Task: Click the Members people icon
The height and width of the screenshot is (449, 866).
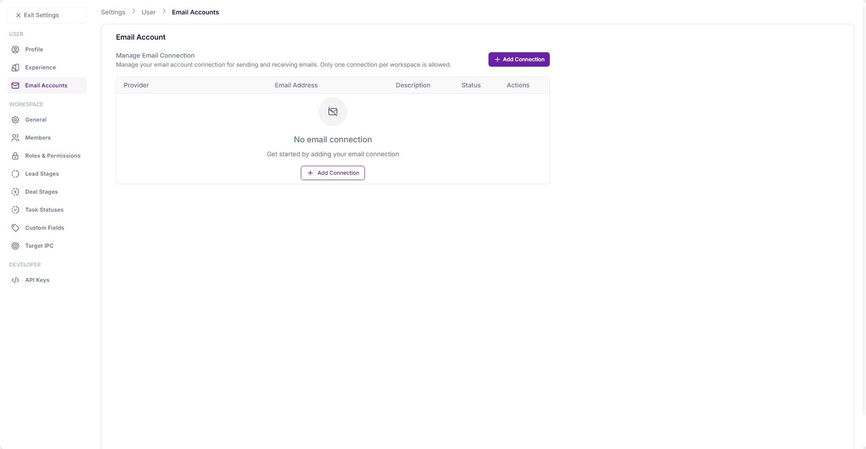Action: click(15, 138)
